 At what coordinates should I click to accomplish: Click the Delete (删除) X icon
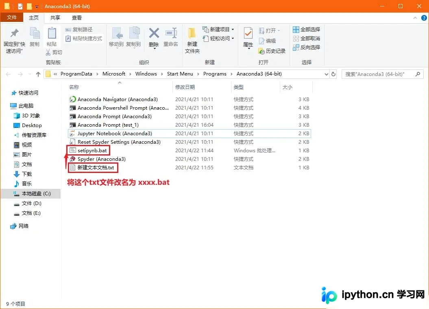[154, 33]
